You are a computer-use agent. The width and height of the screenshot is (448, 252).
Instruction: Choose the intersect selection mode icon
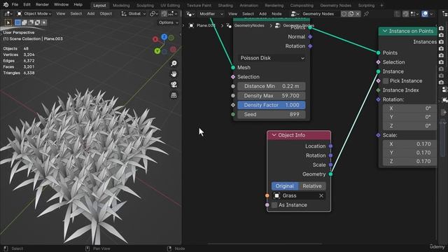(44, 22)
